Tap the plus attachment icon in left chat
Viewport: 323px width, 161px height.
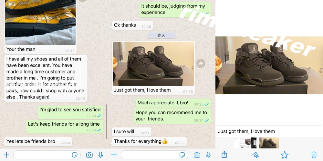(6, 155)
